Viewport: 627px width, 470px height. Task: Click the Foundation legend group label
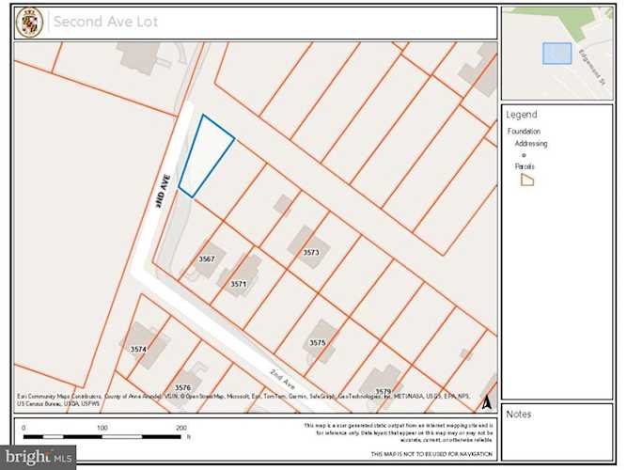pyautogui.click(x=525, y=132)
